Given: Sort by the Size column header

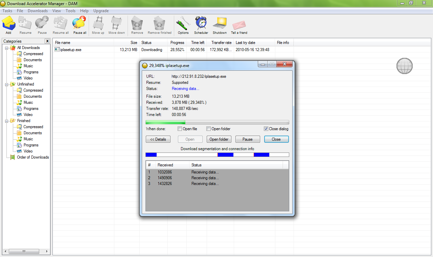Looking at the screenshot, I should click(127, 43).
